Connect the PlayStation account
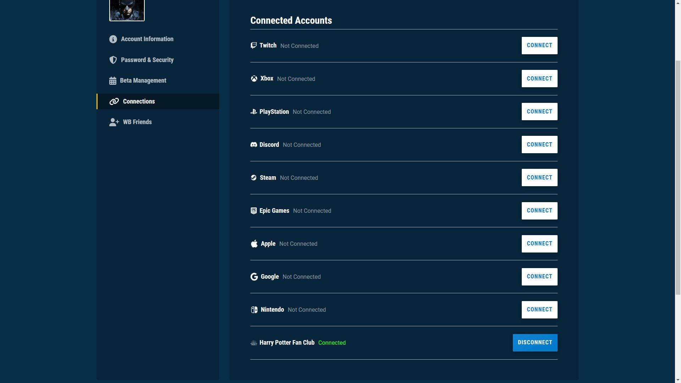 (539, 111)
